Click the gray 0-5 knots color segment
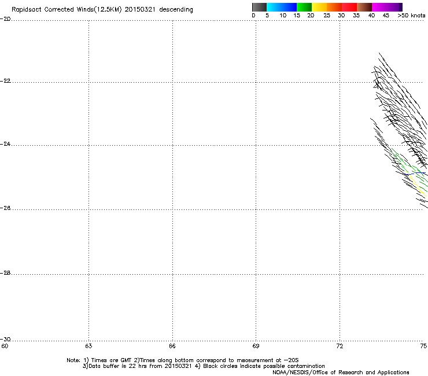428x376 pixels. pyautogui.click(x=259, y=7)
